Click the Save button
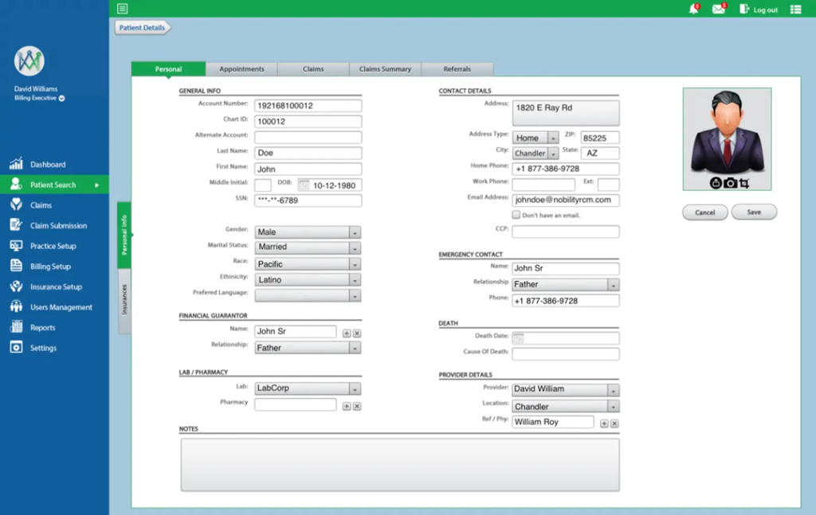This screenshot has width=816, height=515. tap(754, 213)
